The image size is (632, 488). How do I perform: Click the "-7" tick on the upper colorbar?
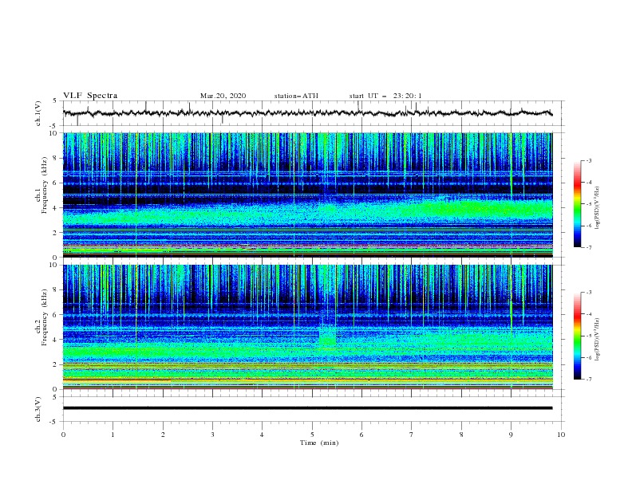[588, 247]
